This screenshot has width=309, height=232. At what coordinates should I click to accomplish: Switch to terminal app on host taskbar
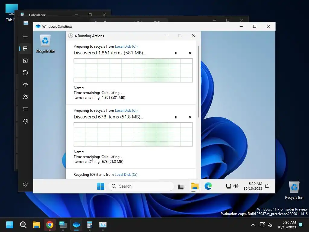63,225
